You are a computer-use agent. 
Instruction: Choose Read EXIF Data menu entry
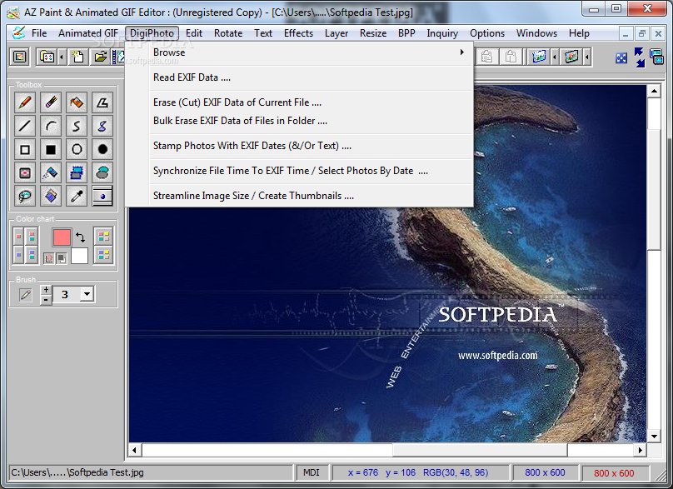(312, 77)
